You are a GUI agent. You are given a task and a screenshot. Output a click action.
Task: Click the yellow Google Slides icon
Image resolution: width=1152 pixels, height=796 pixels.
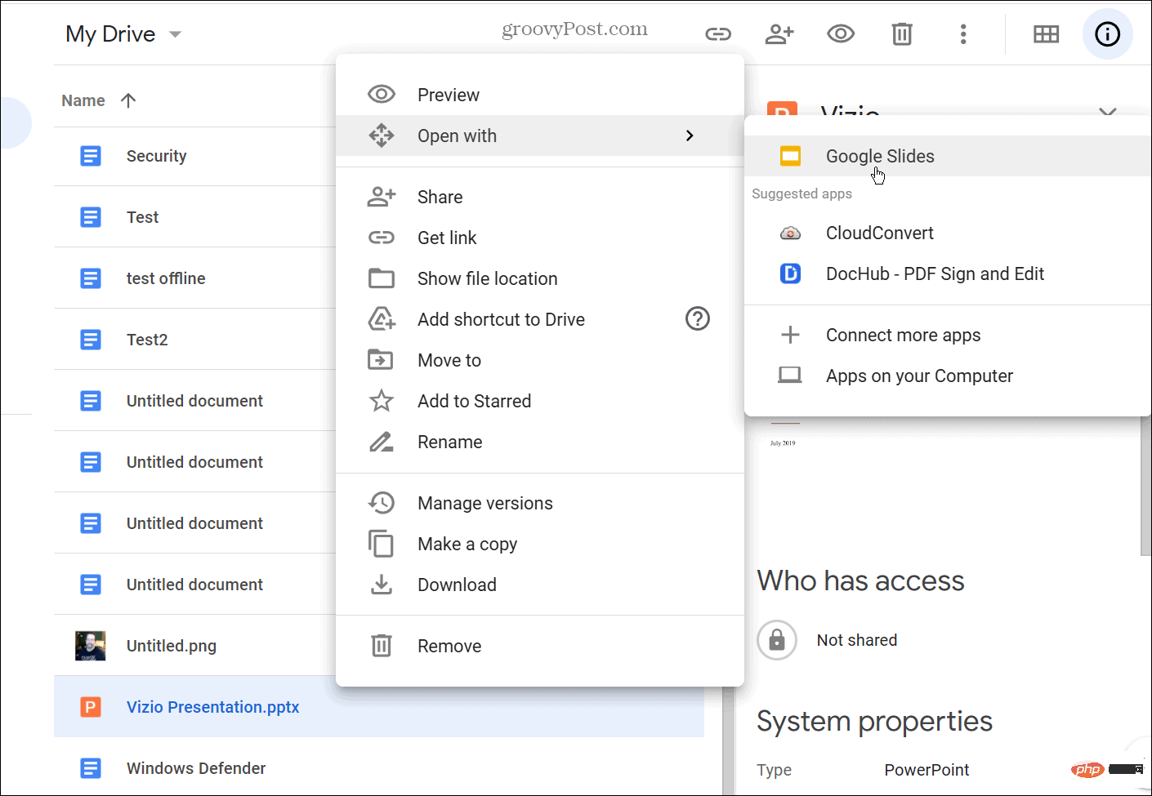tap(790, 156)
